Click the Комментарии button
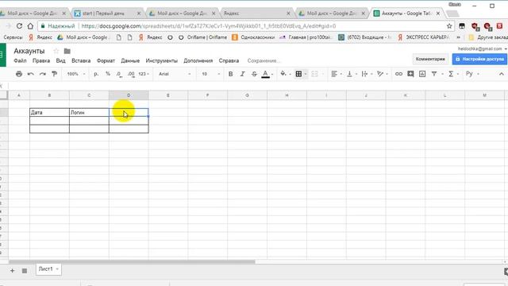This screenshot has height=286, width=508. 430,59
